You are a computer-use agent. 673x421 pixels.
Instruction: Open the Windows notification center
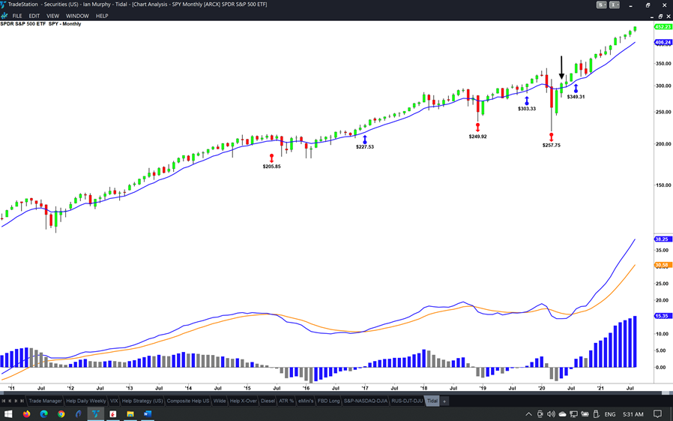tap(657, 414)
